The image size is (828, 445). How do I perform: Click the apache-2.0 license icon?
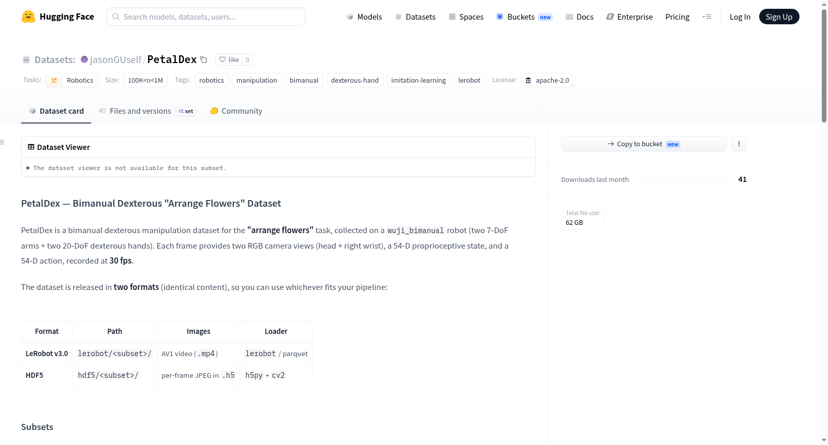pyautogui.click(x=528, y=80)
